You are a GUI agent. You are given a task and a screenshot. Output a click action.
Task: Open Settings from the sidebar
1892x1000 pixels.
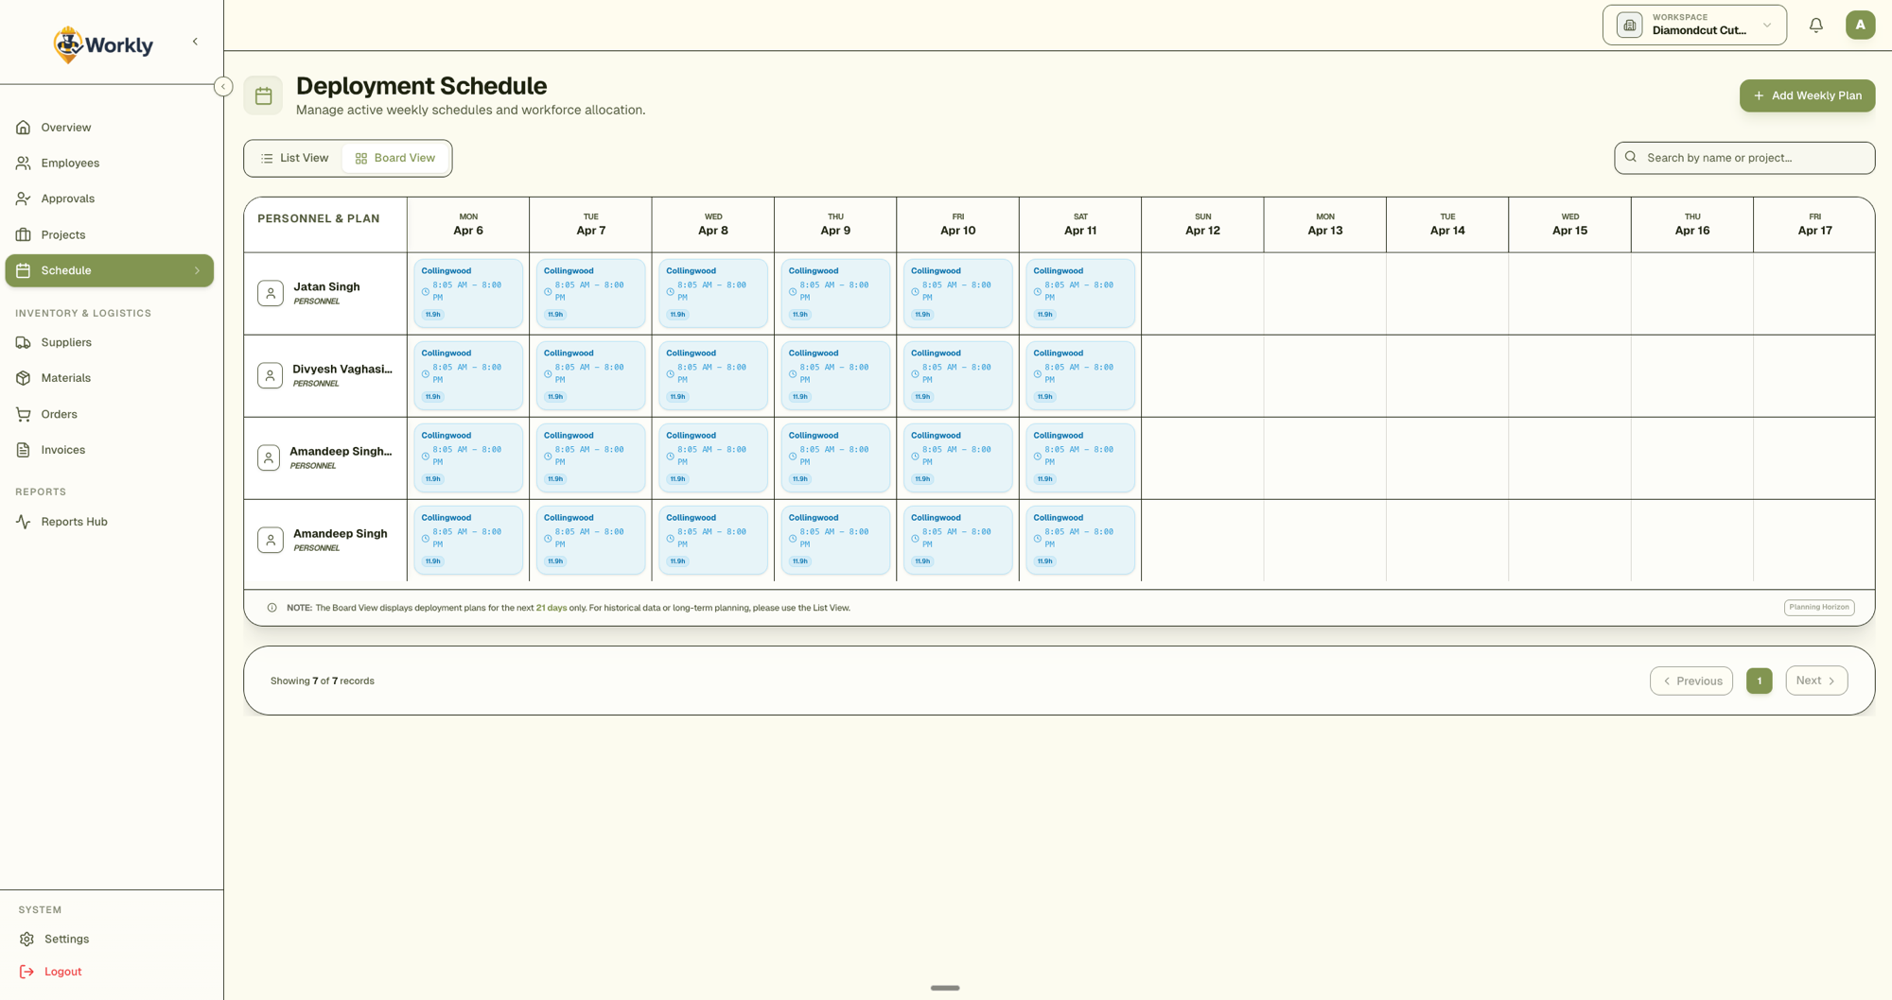[66, 939]
